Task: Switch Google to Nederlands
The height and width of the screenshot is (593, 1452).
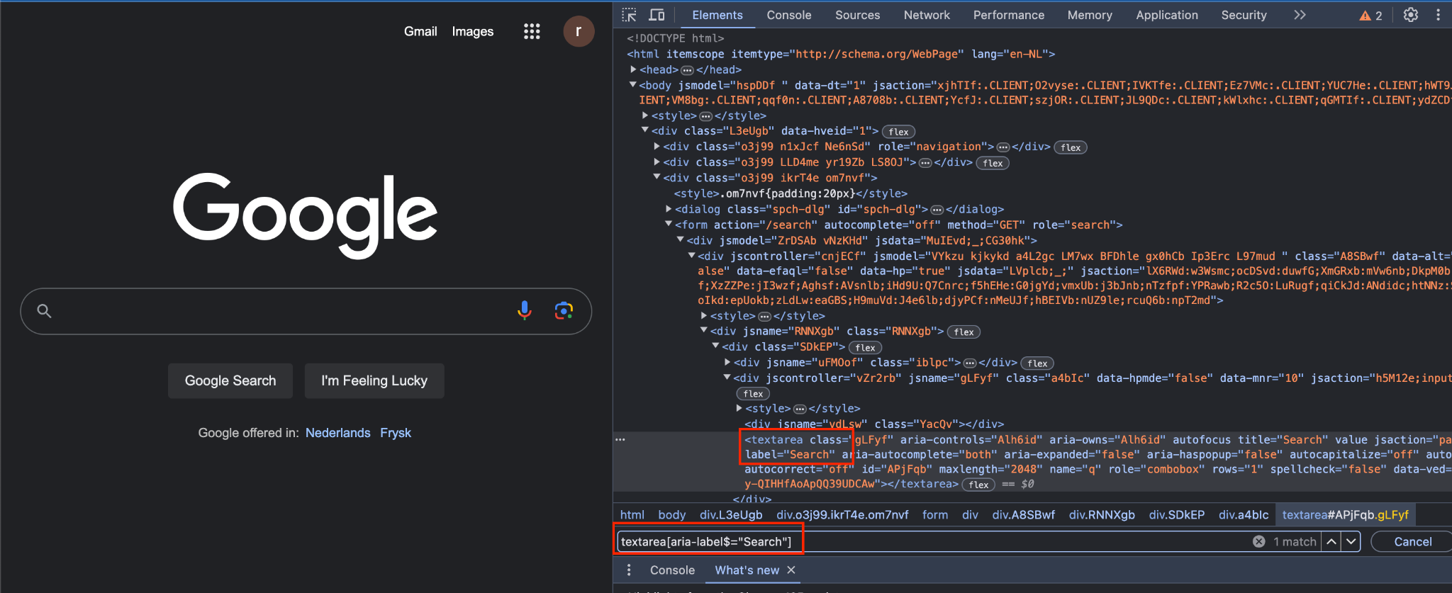Action: (x=337, y=432)
